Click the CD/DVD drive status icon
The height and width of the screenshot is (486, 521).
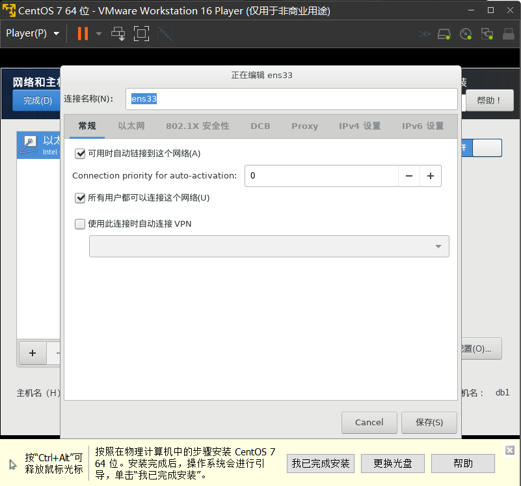click(x=465, y=34)
